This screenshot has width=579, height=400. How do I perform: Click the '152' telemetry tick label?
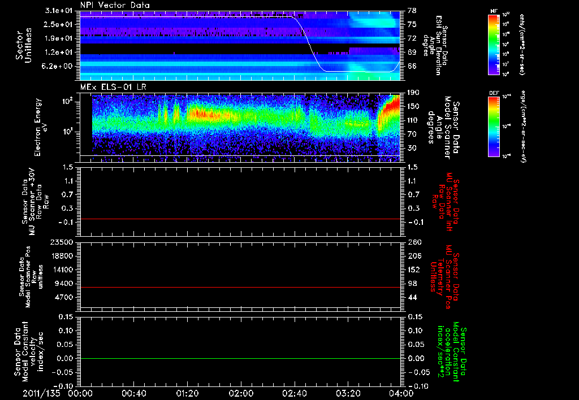pyautogui.click(x=414, y=269)
